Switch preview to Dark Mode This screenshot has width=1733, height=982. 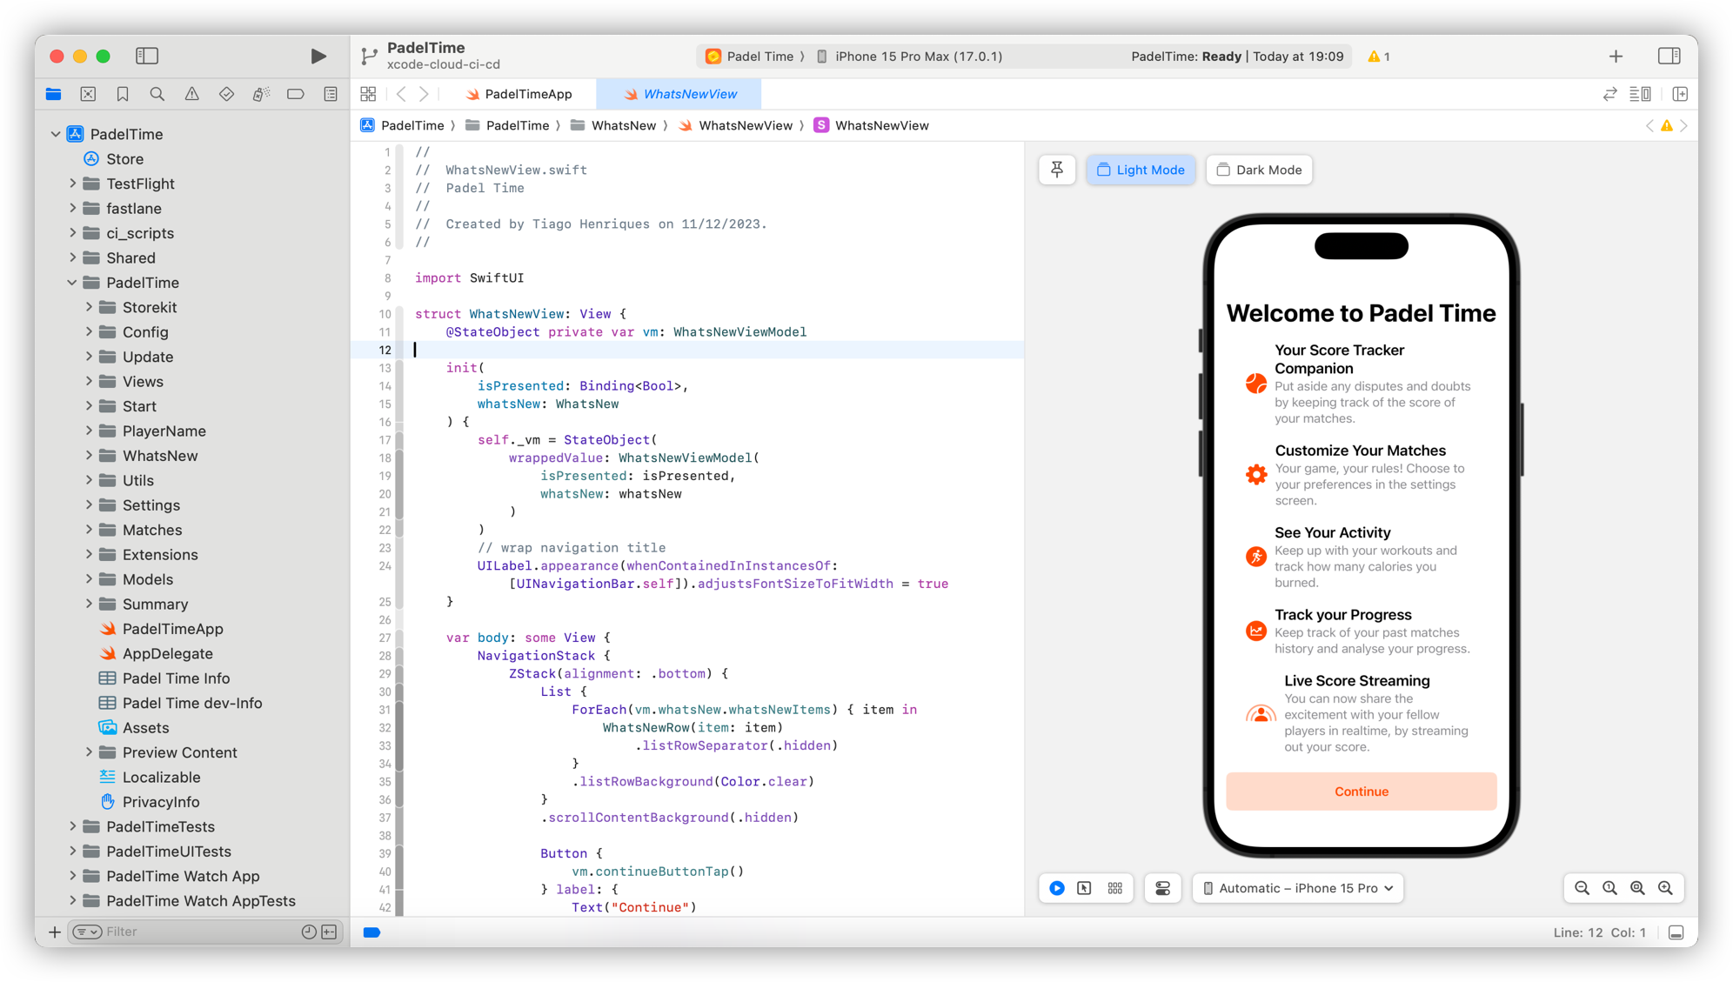point(1259,170)
